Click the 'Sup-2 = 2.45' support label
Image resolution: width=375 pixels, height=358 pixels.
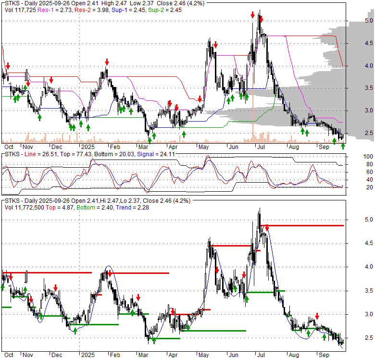coord(165,10)
